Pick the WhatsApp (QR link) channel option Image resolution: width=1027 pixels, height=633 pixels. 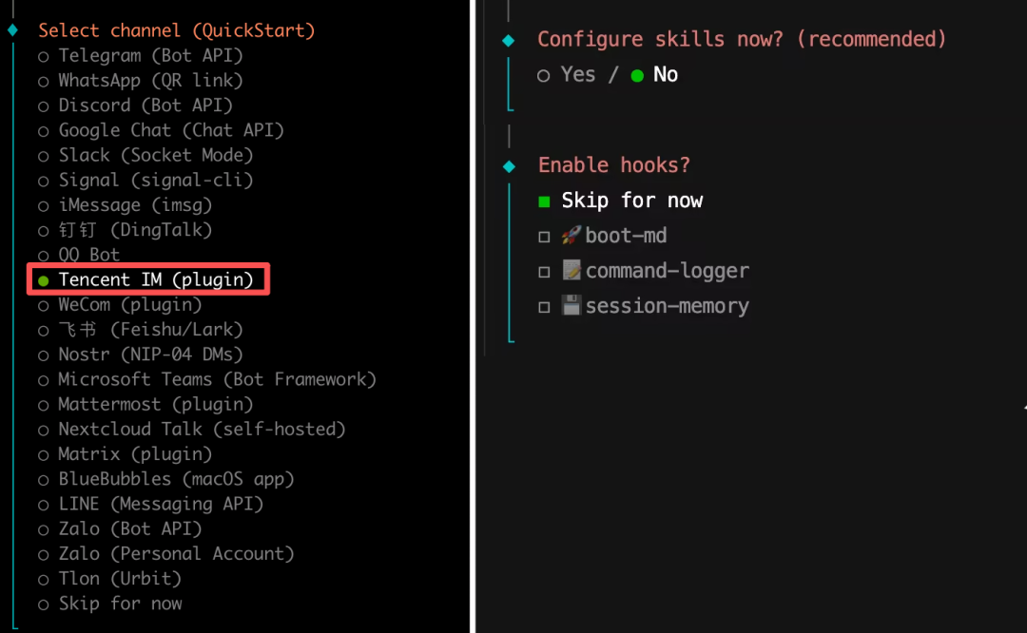140,81
